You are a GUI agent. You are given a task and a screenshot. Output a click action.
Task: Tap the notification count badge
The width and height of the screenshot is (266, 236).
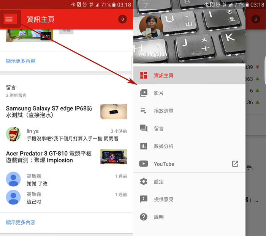[x=122, y=19]
